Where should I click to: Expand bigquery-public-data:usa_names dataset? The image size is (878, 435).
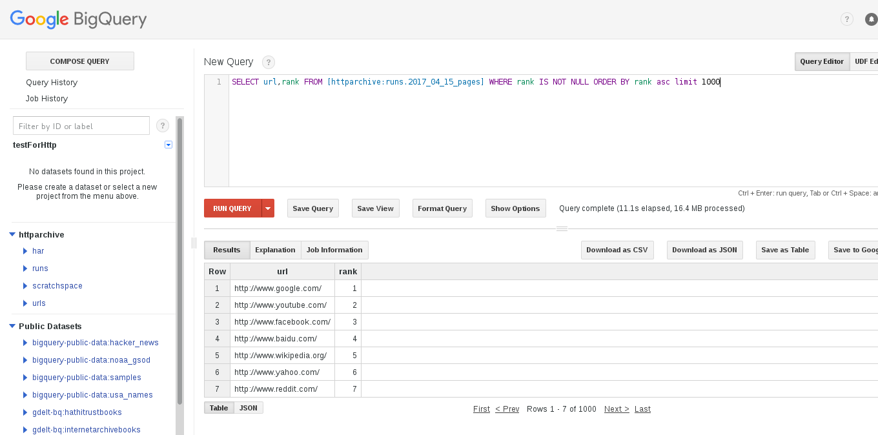pyautogui.click(x=25, y=395)
